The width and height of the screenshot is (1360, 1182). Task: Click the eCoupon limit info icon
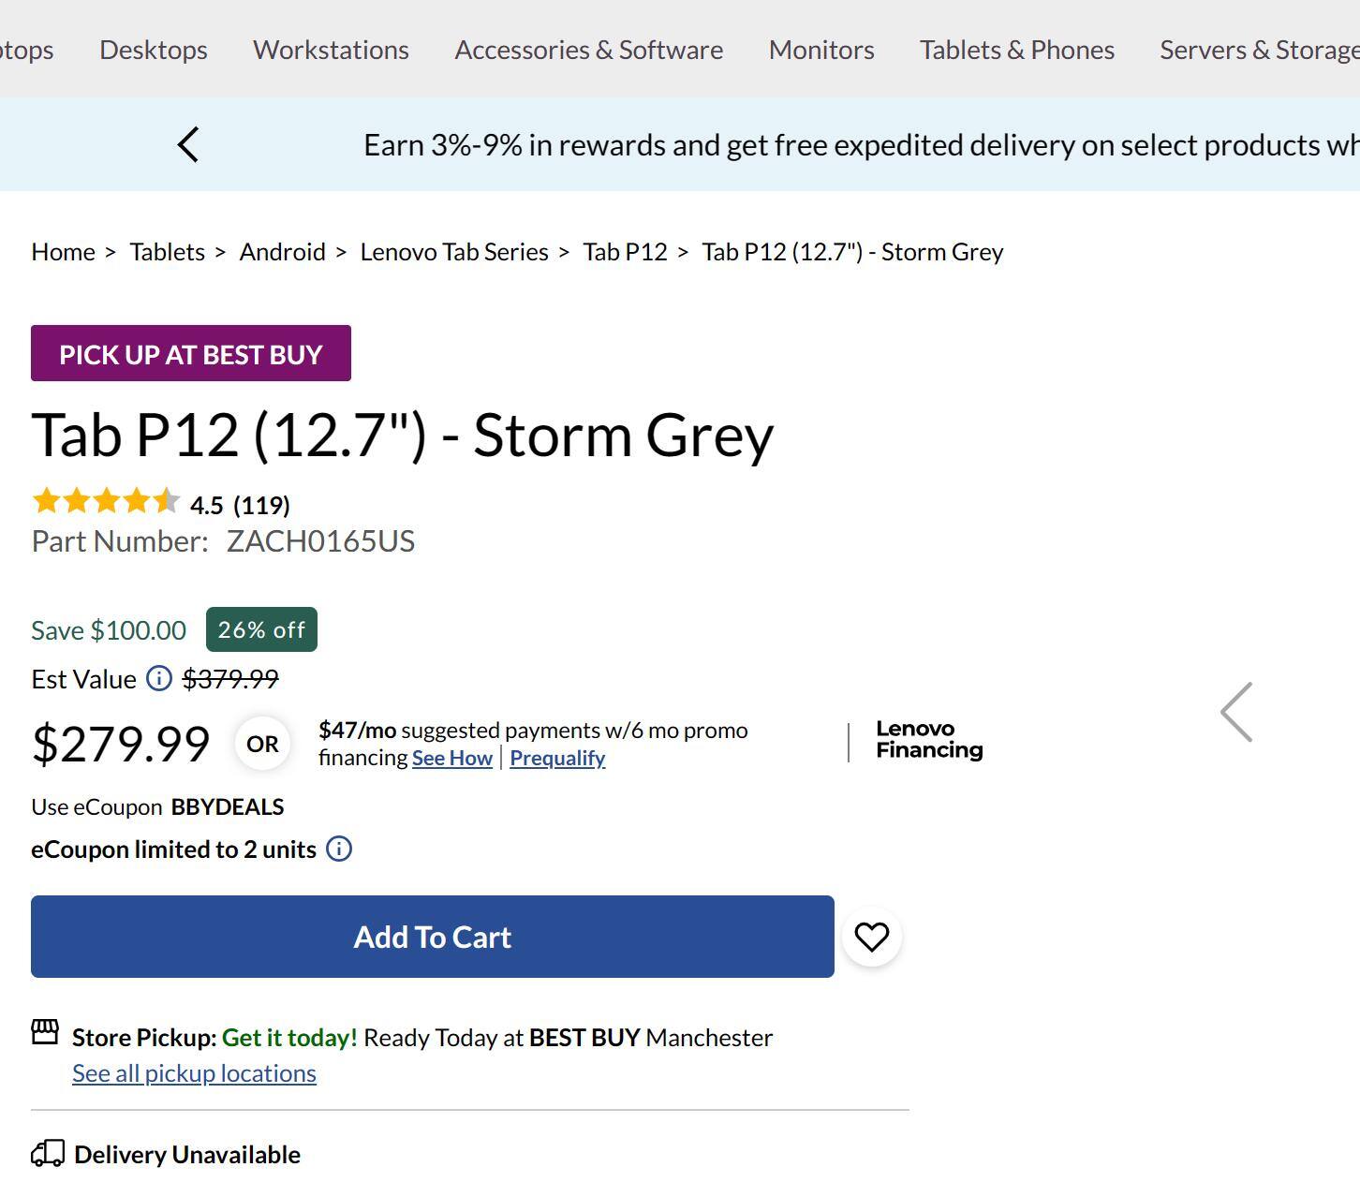[339, 850]
